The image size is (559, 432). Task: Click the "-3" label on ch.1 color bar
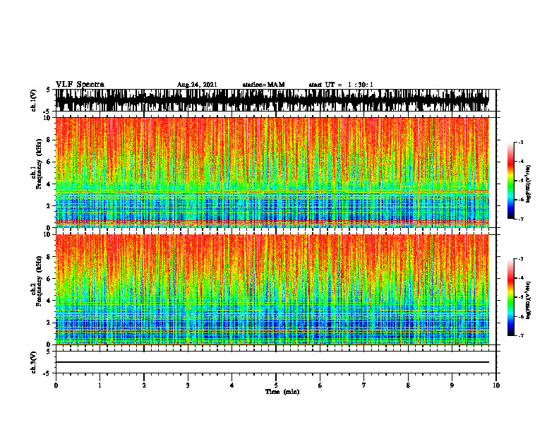click(x=520, y=143)
